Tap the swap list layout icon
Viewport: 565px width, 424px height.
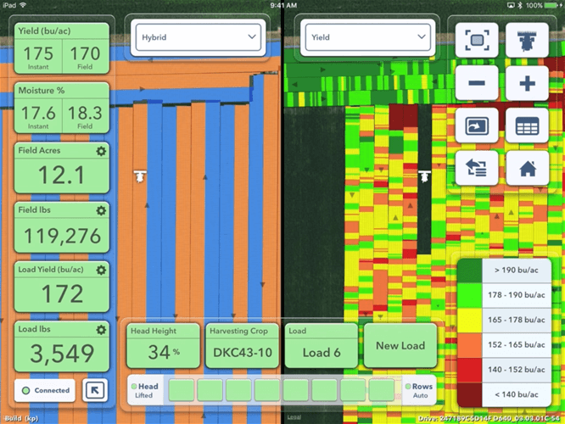[477, 169]
